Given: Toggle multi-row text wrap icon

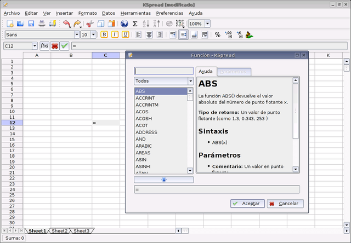Looking at the screenshot, I should coord(205,35).
